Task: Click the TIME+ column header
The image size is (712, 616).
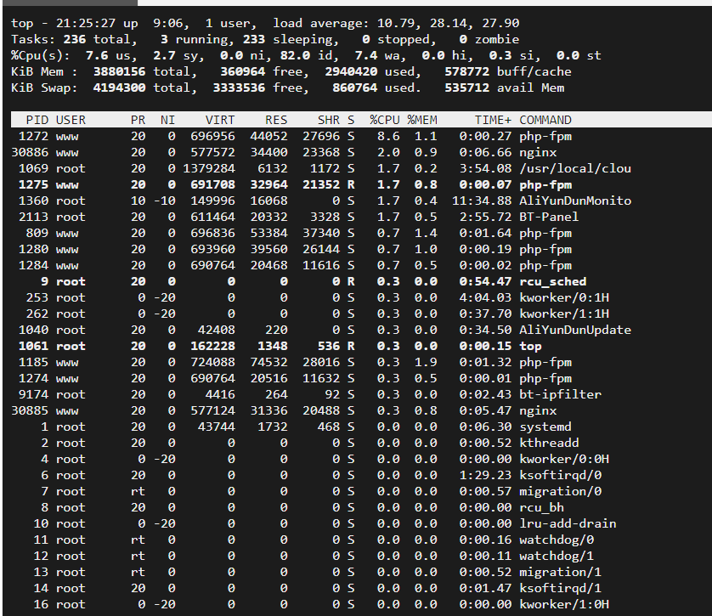Action: pos(493,120)
